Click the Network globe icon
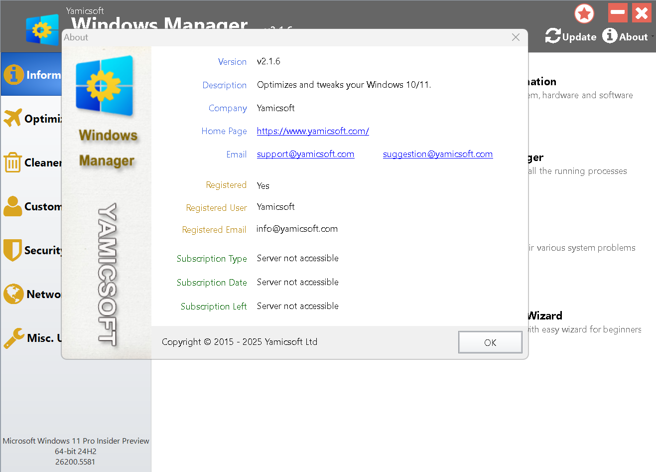The image size is (656, 472). 13,294
